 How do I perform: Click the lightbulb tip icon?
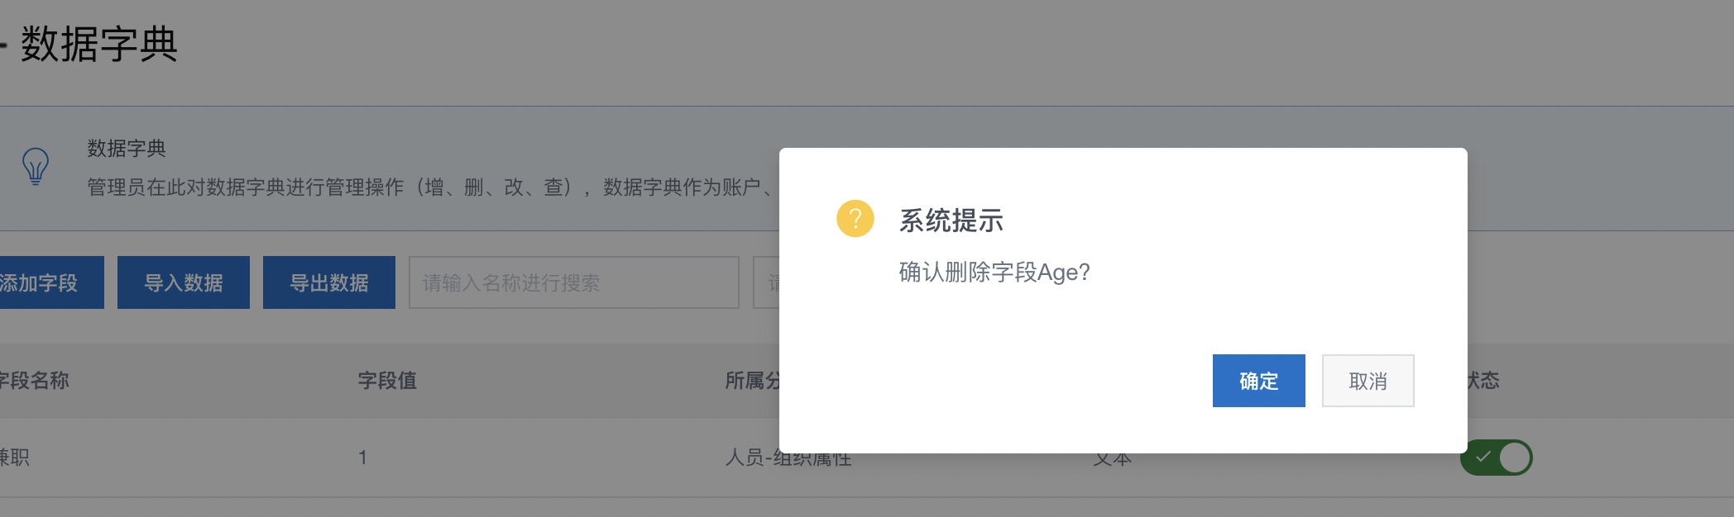click(x=36, y=166)
